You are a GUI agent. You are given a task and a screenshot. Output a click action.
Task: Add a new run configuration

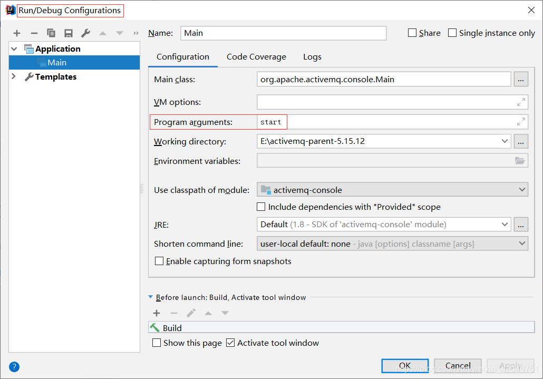(x=16, y=33)
